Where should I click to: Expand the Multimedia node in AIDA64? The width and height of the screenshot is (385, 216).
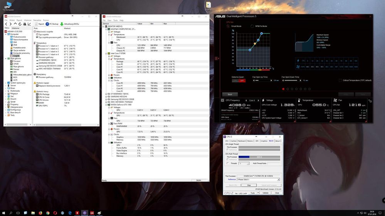6,91
